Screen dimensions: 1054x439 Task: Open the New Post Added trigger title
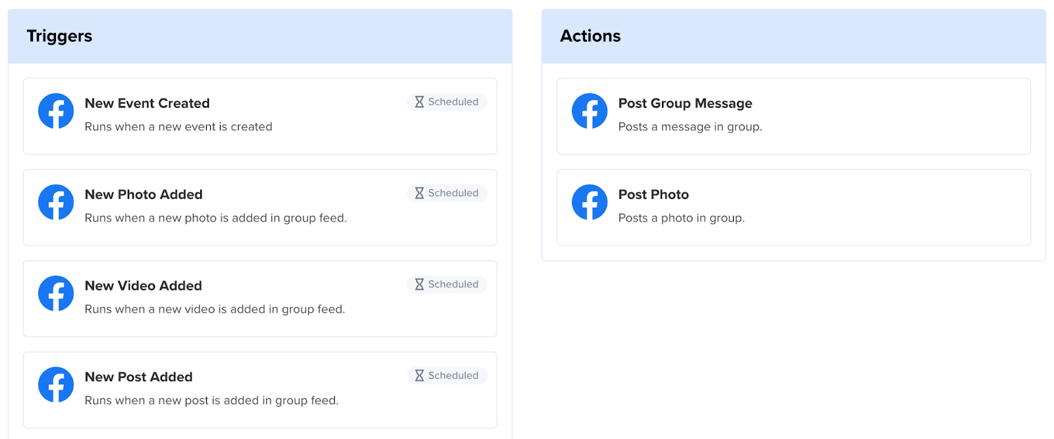pyautogui.click(x=138, y=377)
